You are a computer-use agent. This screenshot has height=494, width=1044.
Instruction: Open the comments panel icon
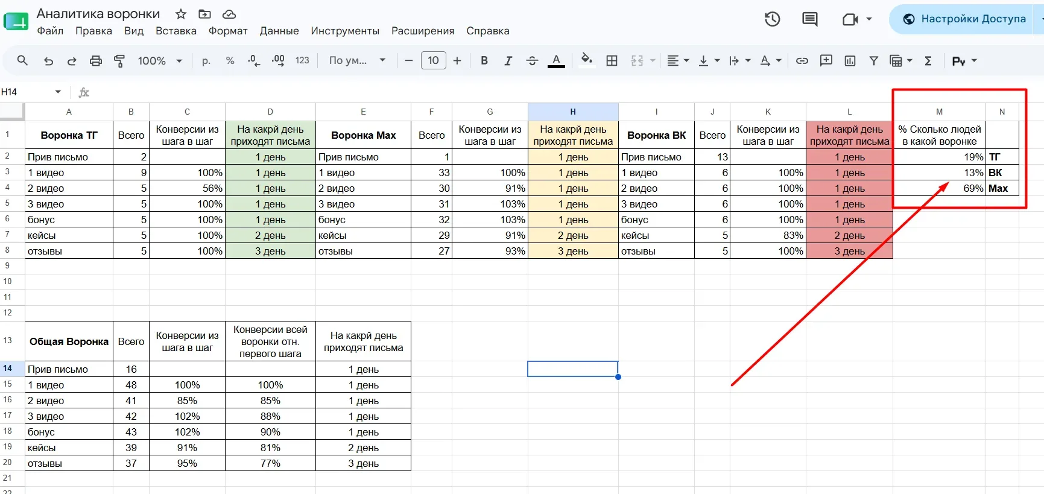click(x=810, y=19)
